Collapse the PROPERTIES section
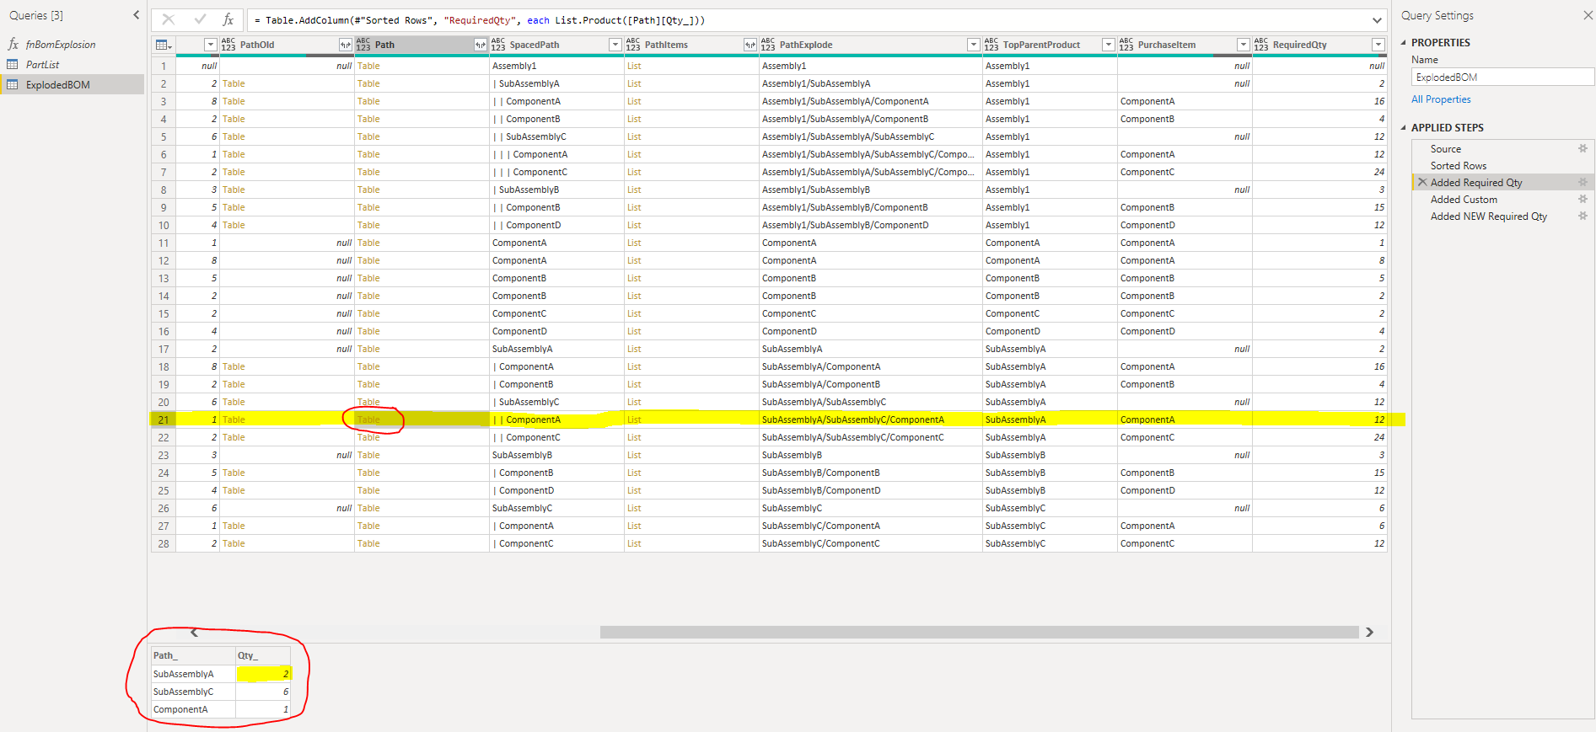 (x=1404, y=43)
